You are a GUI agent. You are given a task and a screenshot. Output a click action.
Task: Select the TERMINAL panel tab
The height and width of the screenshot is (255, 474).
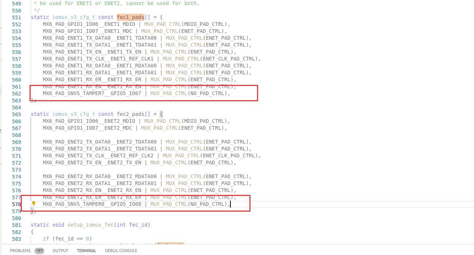(86, 251)
